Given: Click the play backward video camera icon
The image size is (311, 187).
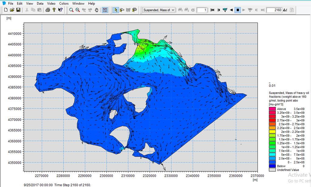Looking at the screenshot, I should coord(225,10).
